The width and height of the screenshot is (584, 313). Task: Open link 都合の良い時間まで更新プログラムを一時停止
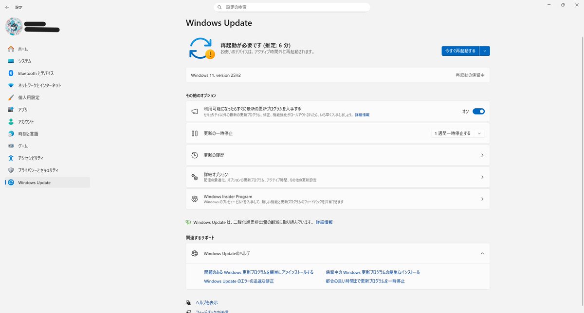(x=365, y=281)
